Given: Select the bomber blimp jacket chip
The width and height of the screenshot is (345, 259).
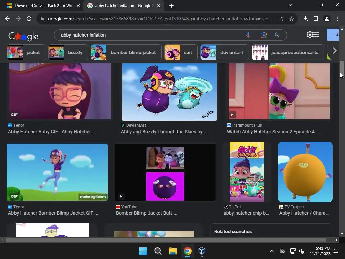Looking at the screenshot, I should (x=126, y=52).
